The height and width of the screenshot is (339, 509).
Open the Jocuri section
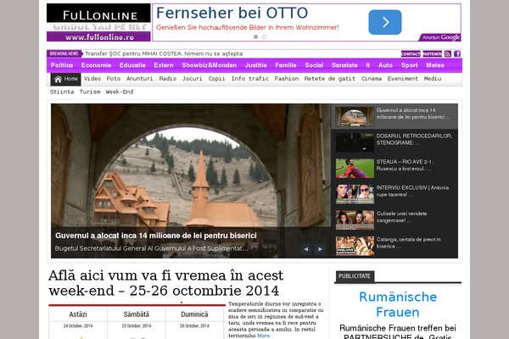193,79
